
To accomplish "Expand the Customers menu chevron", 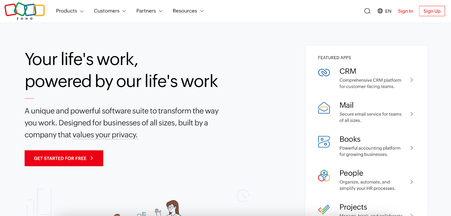I will click(x=124, y=11).
